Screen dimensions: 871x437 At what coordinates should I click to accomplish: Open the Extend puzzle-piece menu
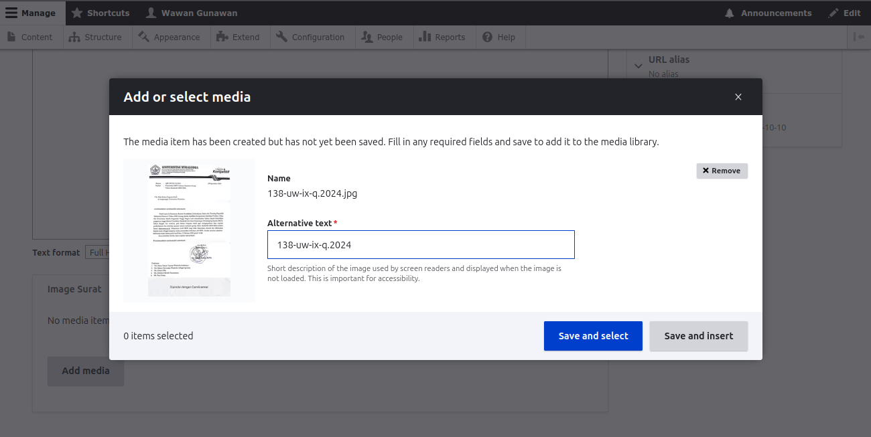click(239, 37)
